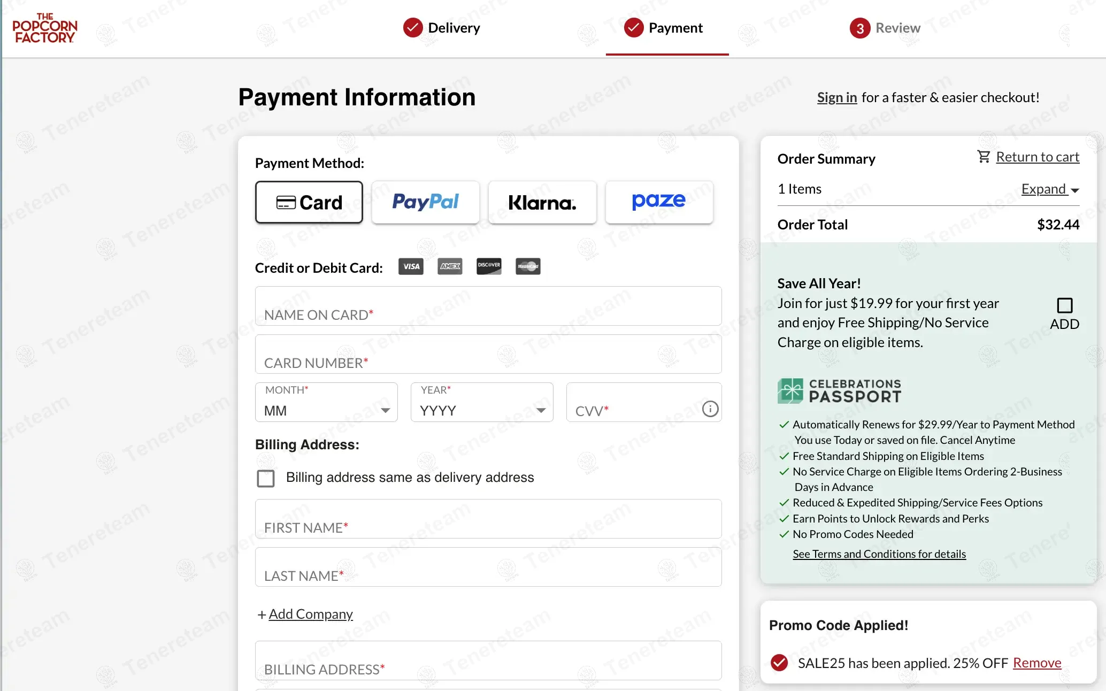Open the Year expiration dropdown

pyautogui.click(x=482, y=402)
